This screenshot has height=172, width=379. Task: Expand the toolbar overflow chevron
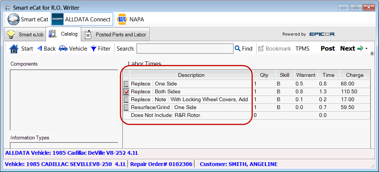point(372,54)
